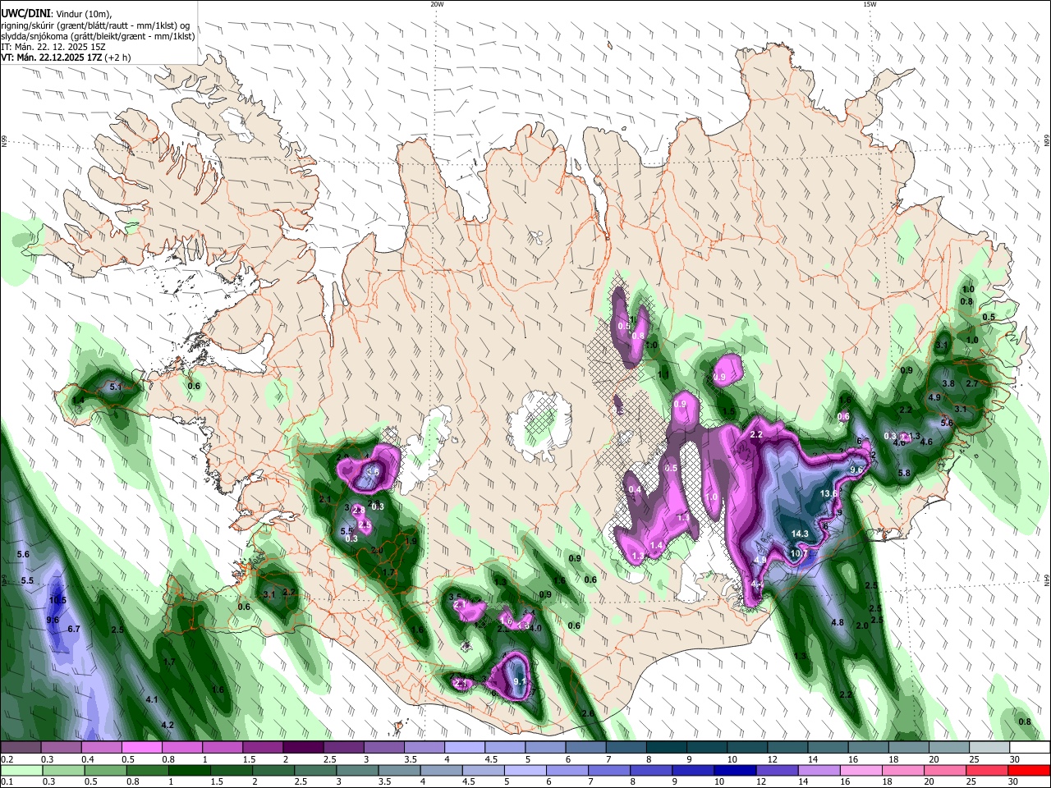Click the 20W longitude label
Viewport: 1051px width, 788px height.
point(437,4)
